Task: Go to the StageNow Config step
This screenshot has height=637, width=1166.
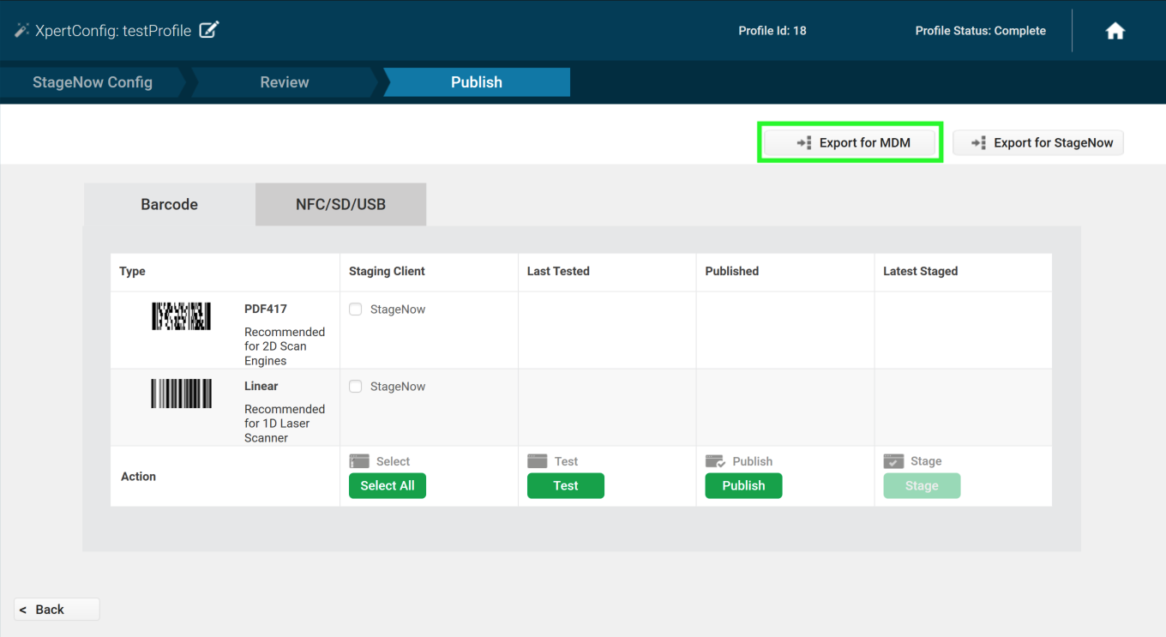Action: (x=93, y=82)
